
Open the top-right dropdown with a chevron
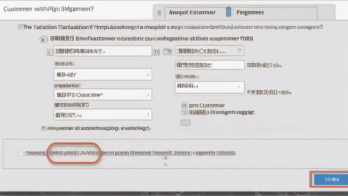point(210,51)
